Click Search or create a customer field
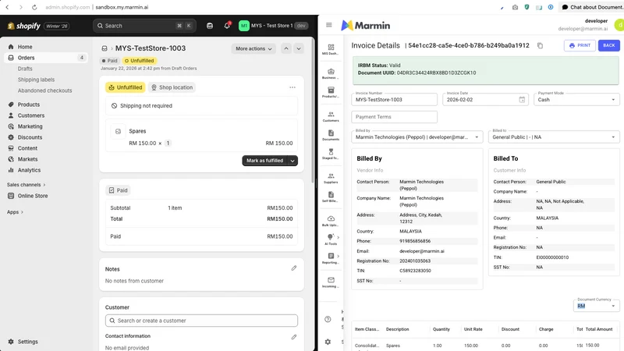The height and width of the screenshot is (351, 624). coord(201,321)
